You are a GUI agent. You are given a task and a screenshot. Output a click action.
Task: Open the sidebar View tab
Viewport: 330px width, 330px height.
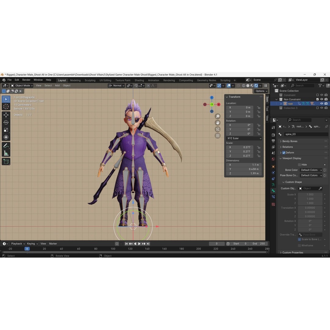pyautogui.click(x=267, y=118)
